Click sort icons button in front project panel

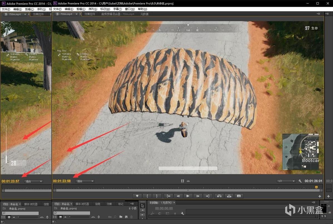(98, 217)
